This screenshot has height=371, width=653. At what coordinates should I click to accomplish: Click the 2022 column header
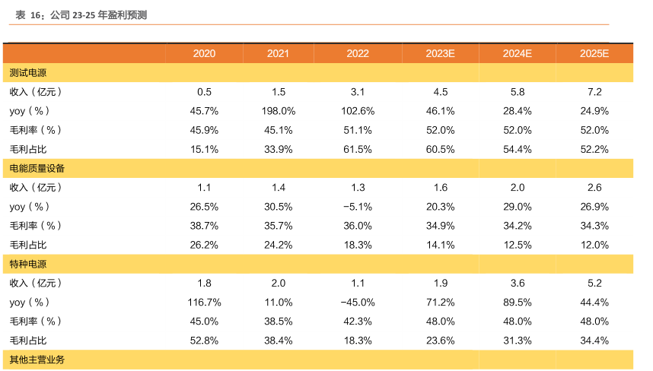point(358,53)
